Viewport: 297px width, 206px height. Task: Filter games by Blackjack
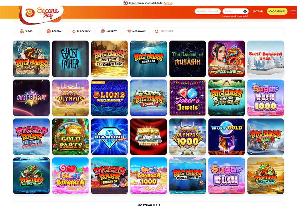[x=81, y=31]
